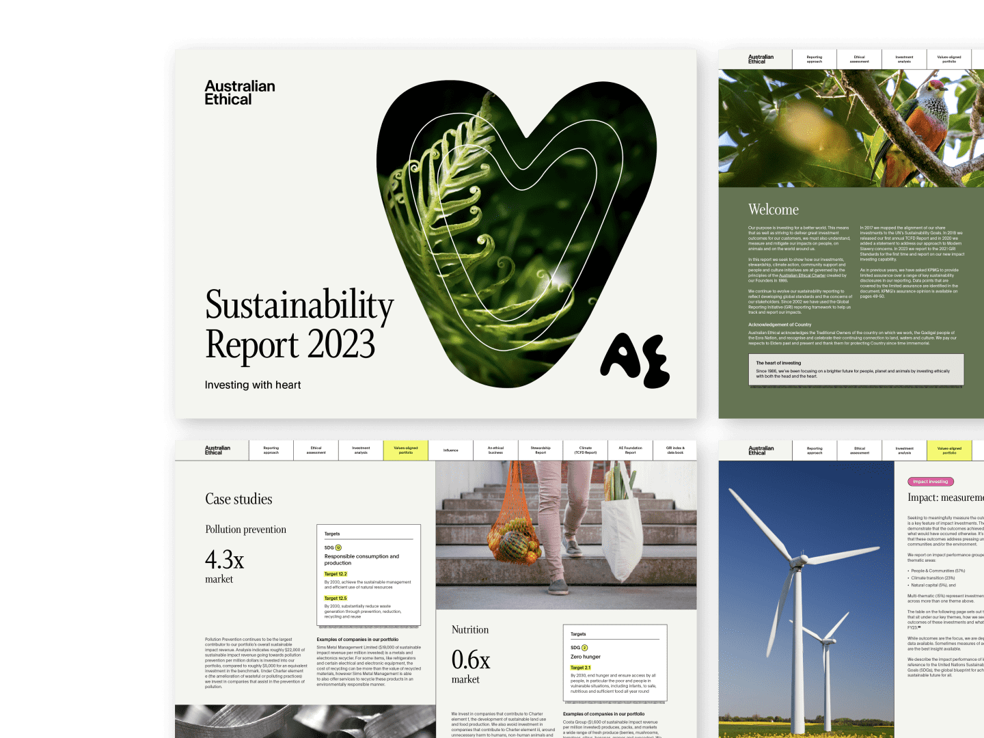The image size is (984, 738).
Task: Click Examples of companies heading under Pollution prevention
Action: pyautogui.click(x=357, y=640)
